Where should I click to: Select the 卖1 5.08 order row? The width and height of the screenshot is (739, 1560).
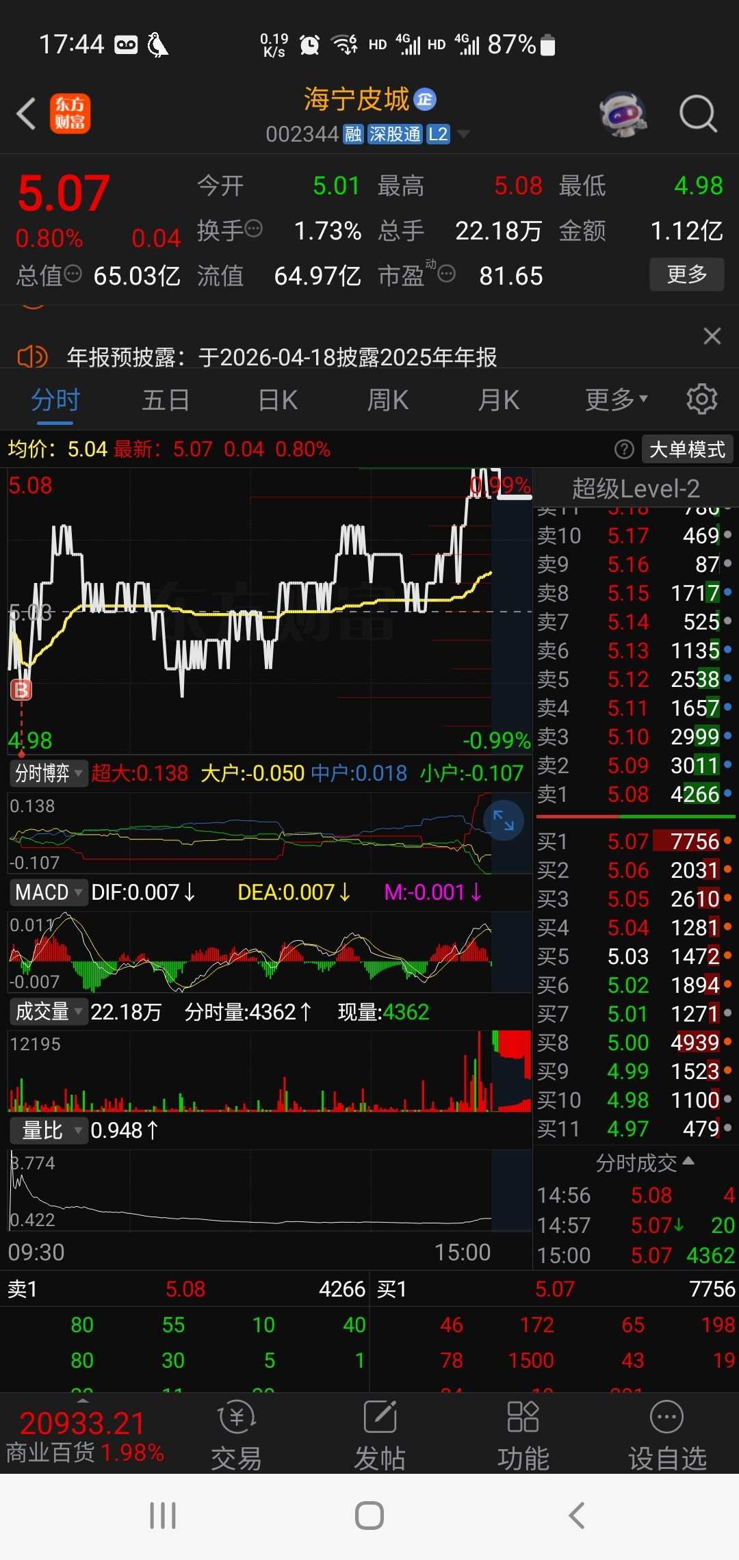point(635,794)
